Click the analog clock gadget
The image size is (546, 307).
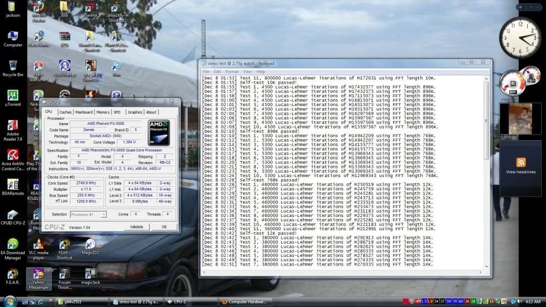(519, 38)
